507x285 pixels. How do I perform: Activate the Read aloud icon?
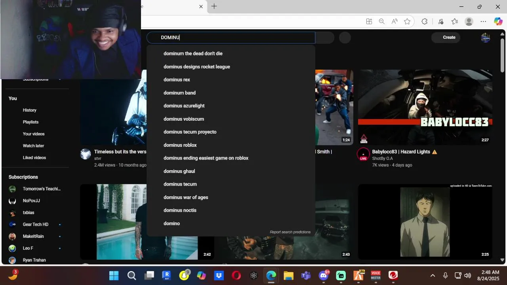coord(395,22)
